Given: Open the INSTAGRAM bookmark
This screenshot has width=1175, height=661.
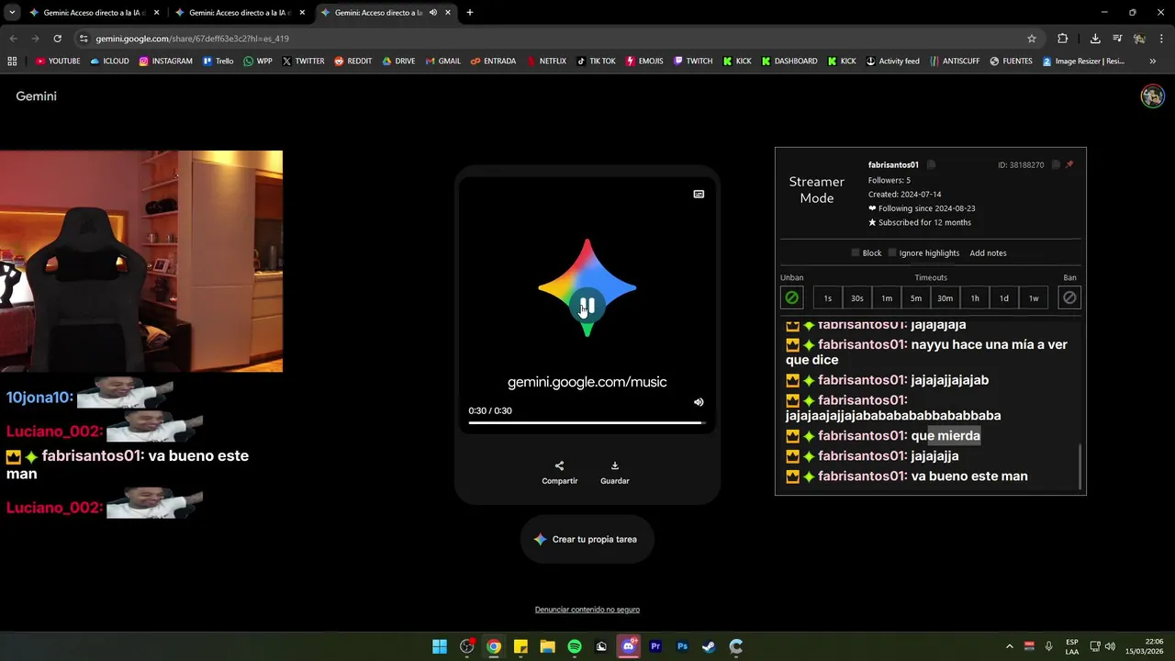Looking at the screenshot, I should tap(165, 62).
